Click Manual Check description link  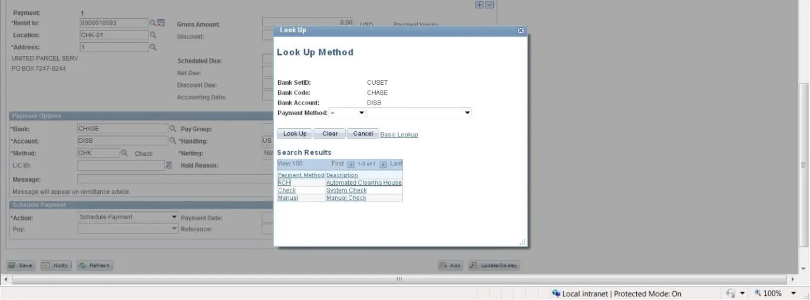click(x=346, y=198)
